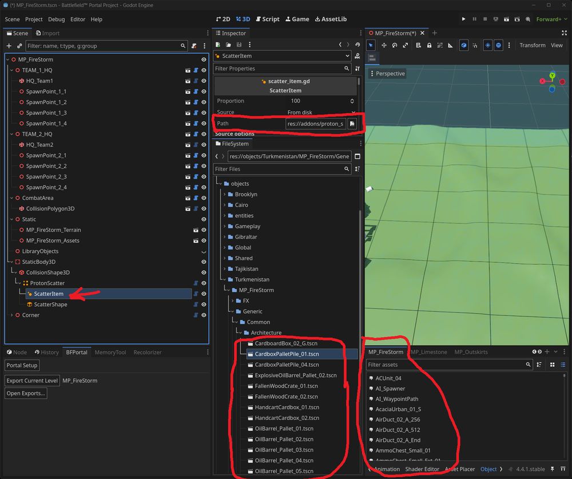
Task: Toggle visibility of MP_FireStorm_Terrain node
Action: click(x=204, y=230)
